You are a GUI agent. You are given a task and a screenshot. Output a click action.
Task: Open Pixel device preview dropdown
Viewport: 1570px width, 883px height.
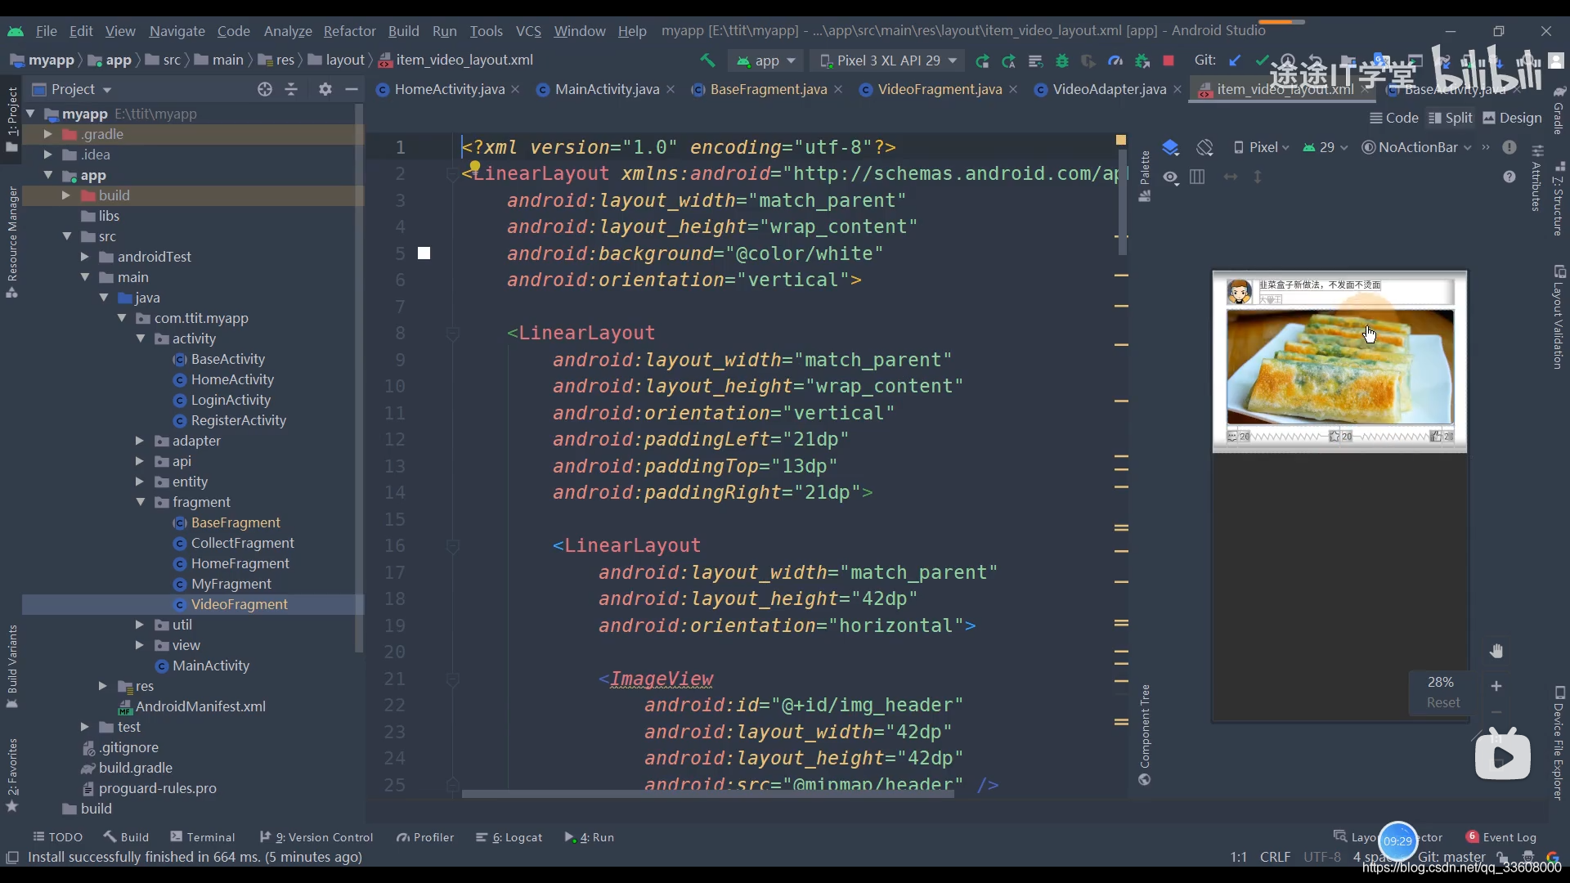1261,147
